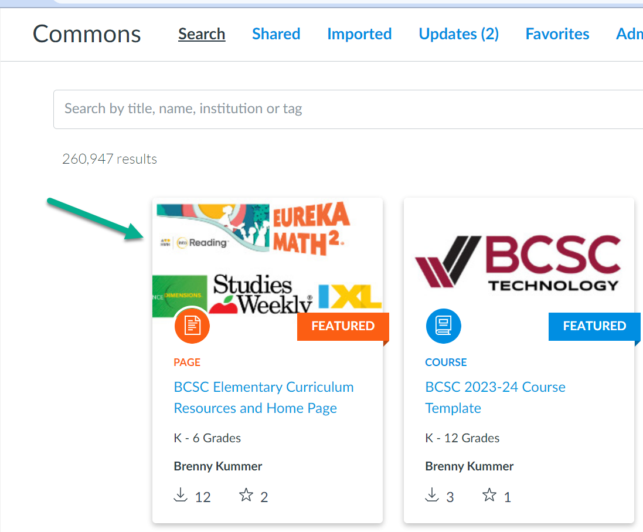
Task: Click the orange Page type icon
Action: tap(192, 326)
